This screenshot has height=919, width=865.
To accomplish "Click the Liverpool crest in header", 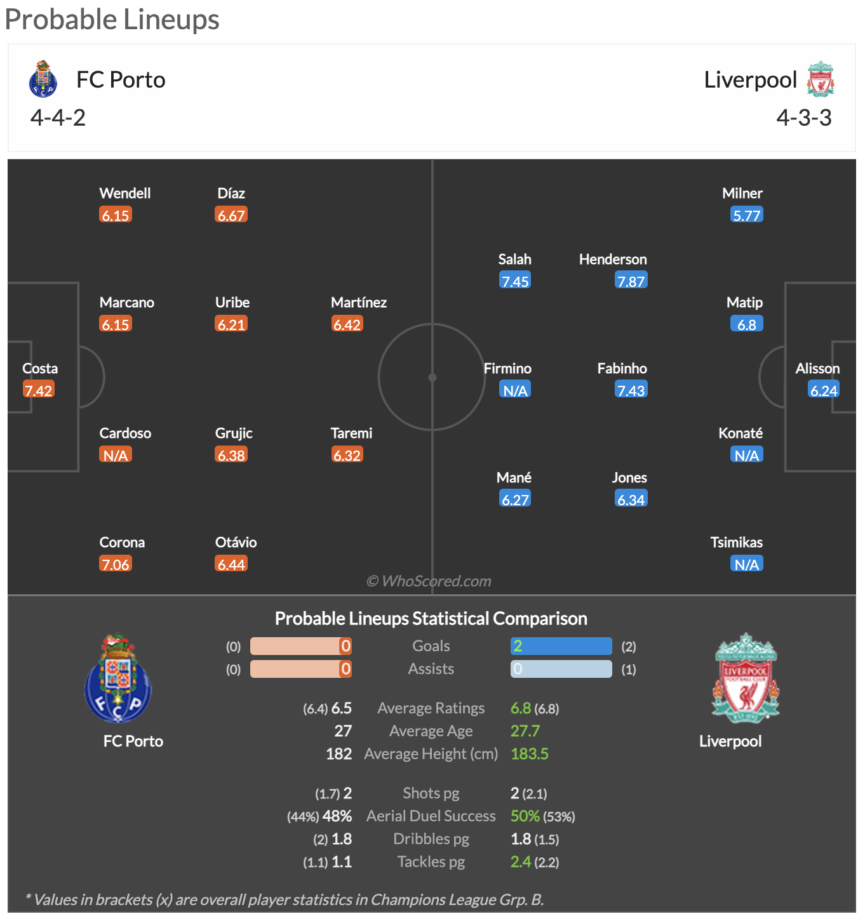I will click(x=821, y=79).
